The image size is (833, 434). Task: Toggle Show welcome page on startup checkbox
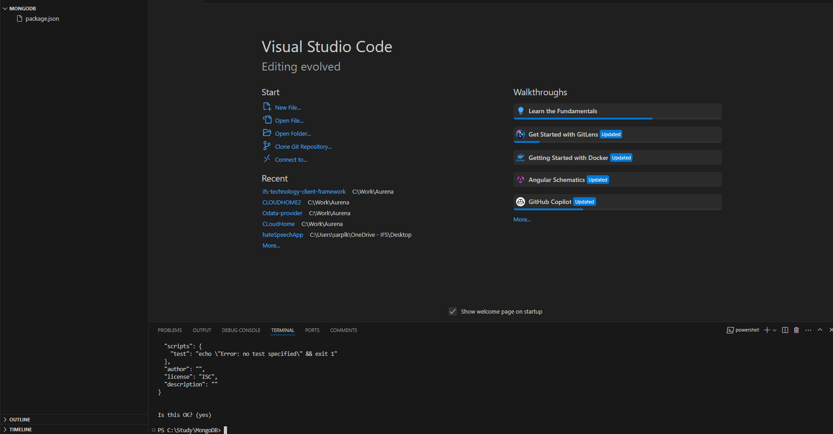click(x=453, y=311)
